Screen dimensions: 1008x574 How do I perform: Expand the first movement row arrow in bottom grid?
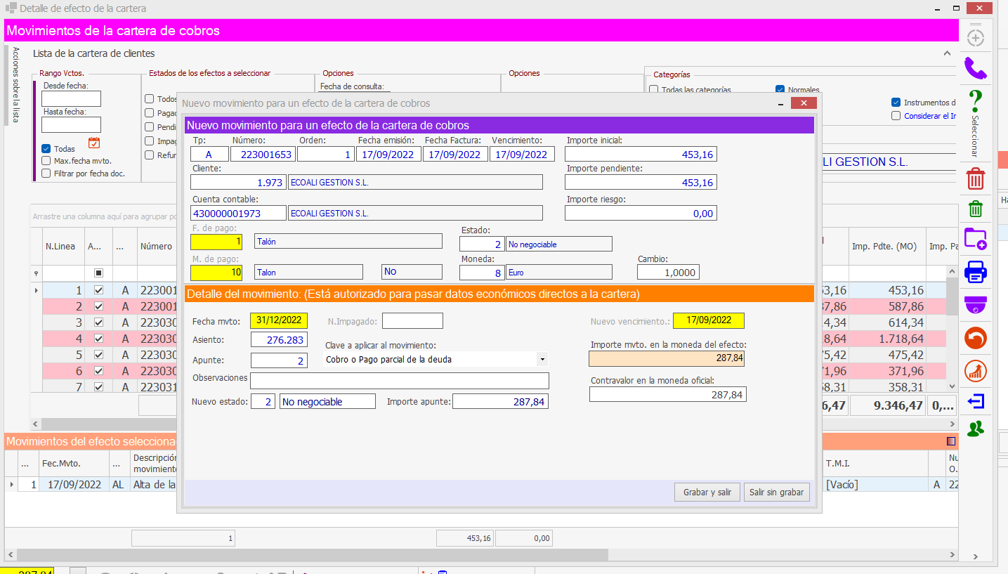click(x=11, y=485)
